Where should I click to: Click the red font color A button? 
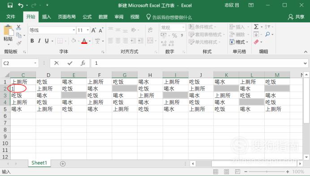tap(84, 41)
